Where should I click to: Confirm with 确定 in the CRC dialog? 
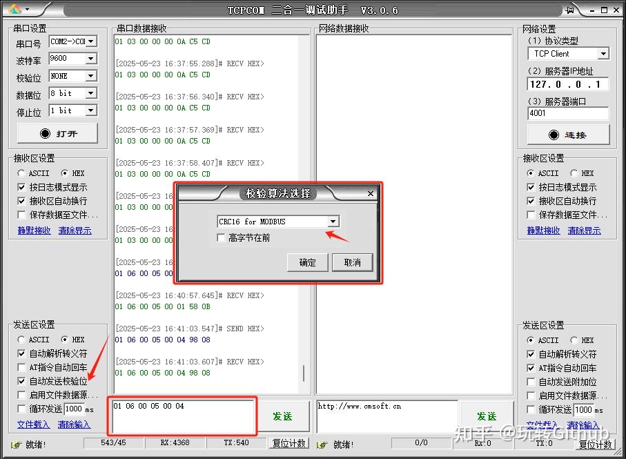(x=306, y=262)
